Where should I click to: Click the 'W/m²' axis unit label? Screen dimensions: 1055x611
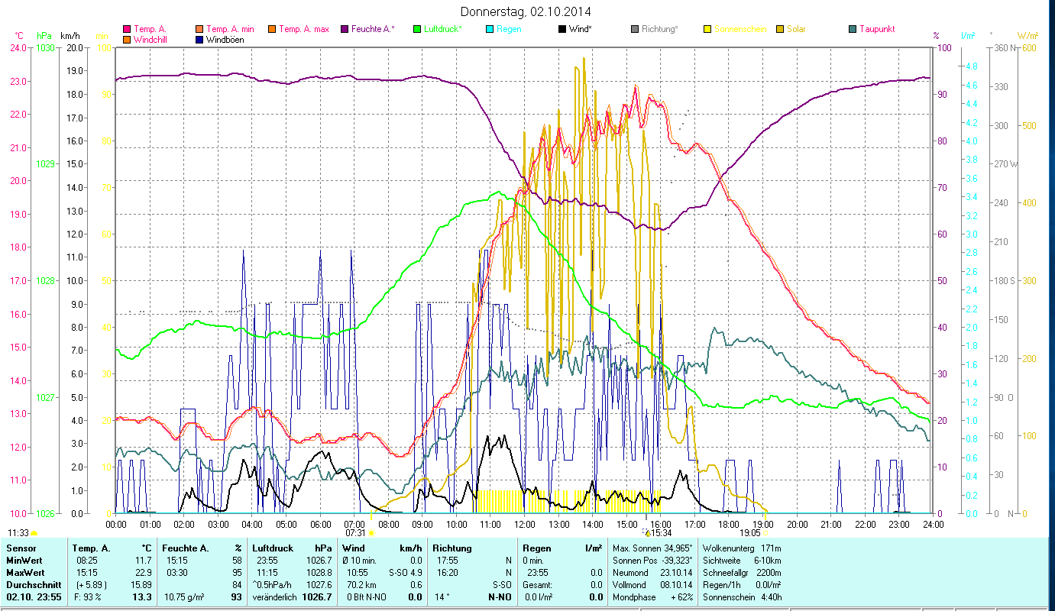[1027, 35]
